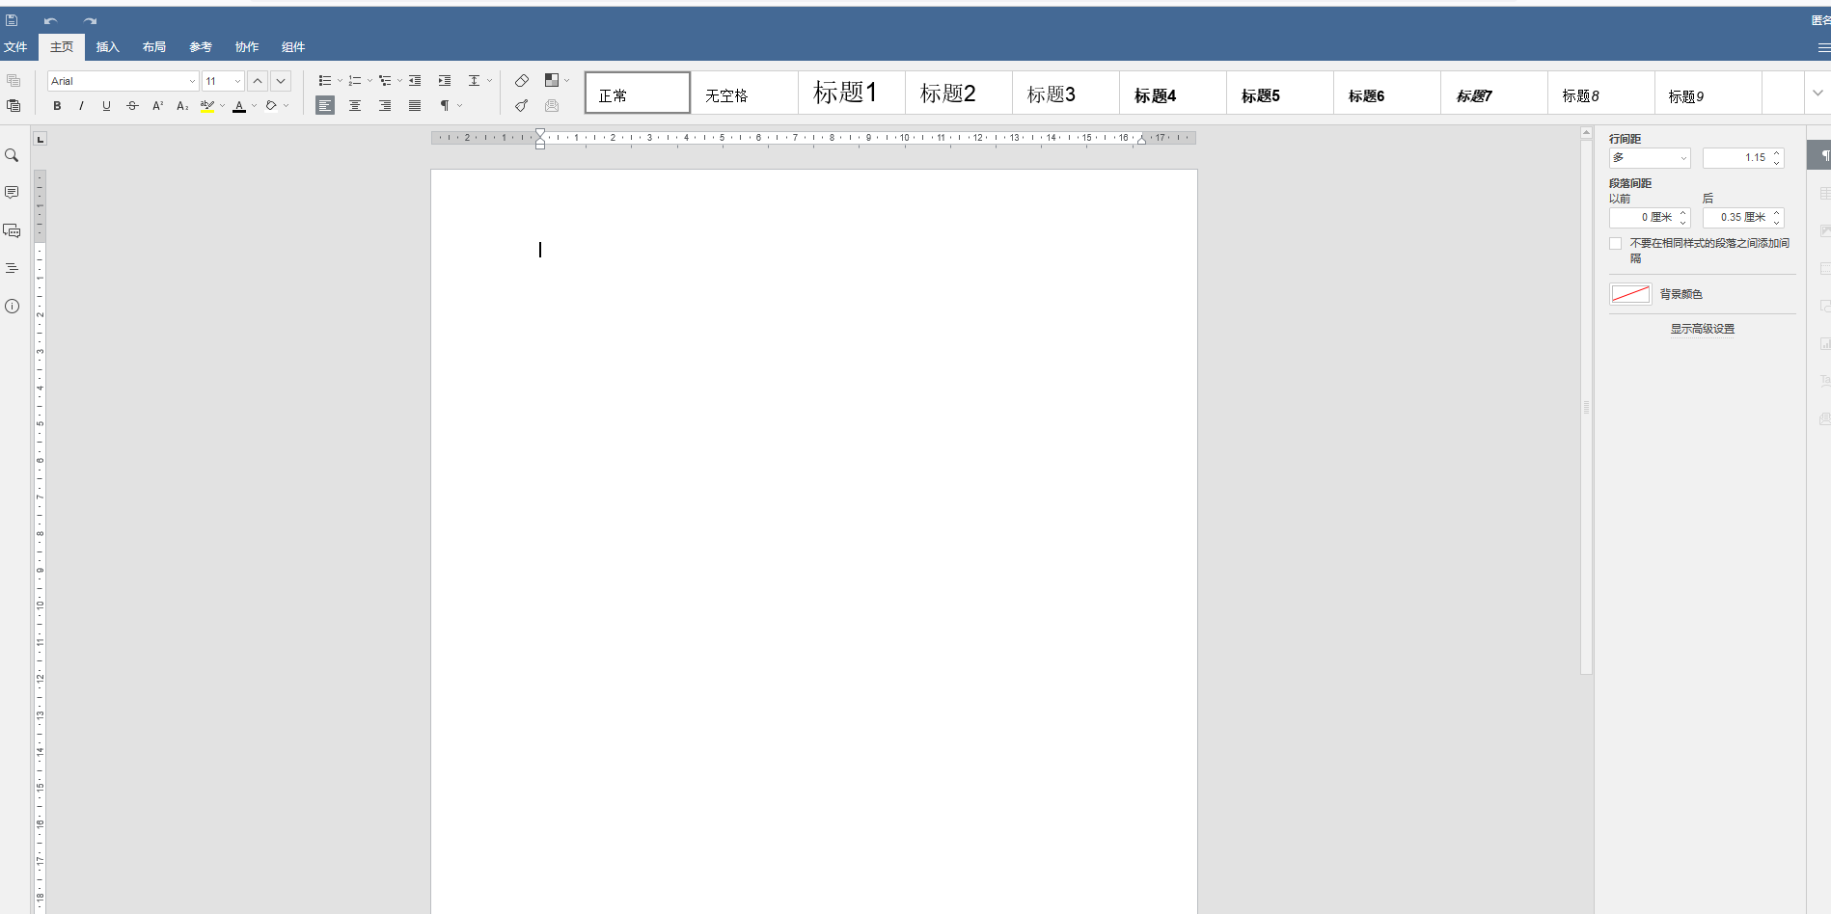Copy style with the paintbrush icon

522,105
